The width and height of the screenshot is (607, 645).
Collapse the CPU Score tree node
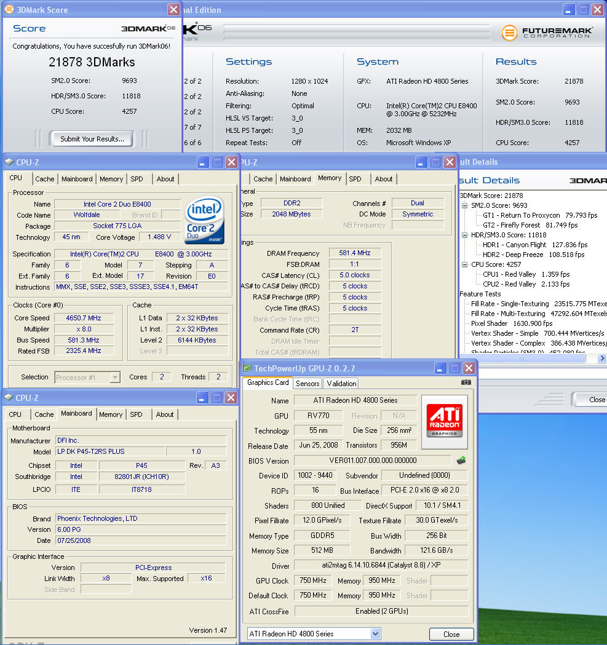point(464,264)
